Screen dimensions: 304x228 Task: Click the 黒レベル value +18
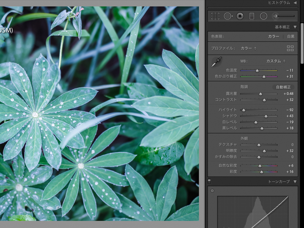click(x=290, y=128)
